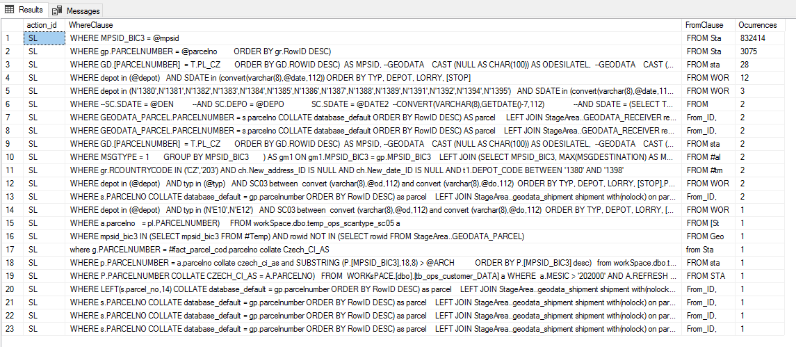
Task: Click lowercase FromClause 'from Sta' in row 17
Action: (708, 250)
